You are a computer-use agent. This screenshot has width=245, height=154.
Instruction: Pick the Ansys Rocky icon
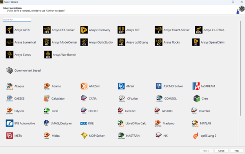coord(159,42)
